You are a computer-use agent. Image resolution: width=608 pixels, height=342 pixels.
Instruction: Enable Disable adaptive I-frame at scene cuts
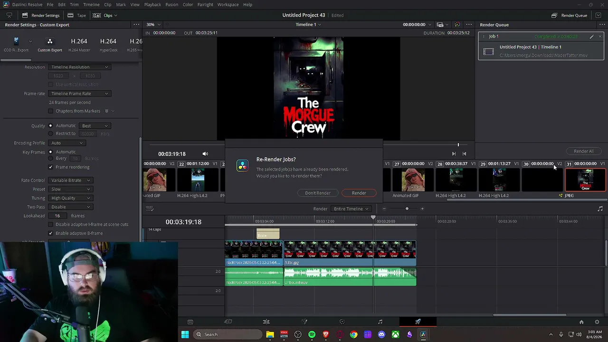click(51, 224)
